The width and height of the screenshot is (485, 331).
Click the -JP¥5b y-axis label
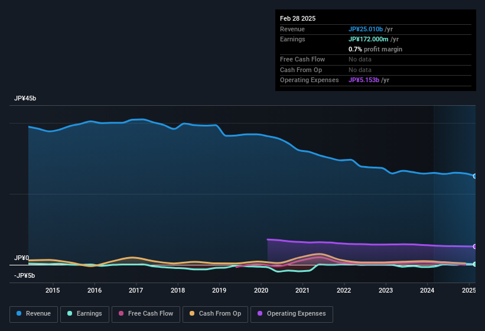pos(24,275)
